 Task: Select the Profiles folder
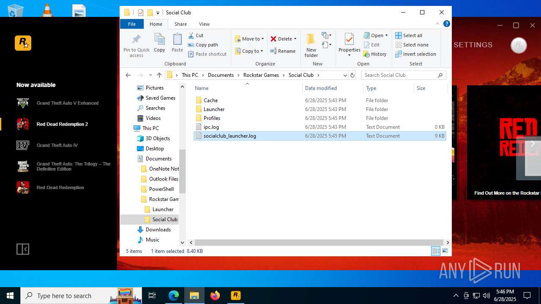(x=320, y=118)
